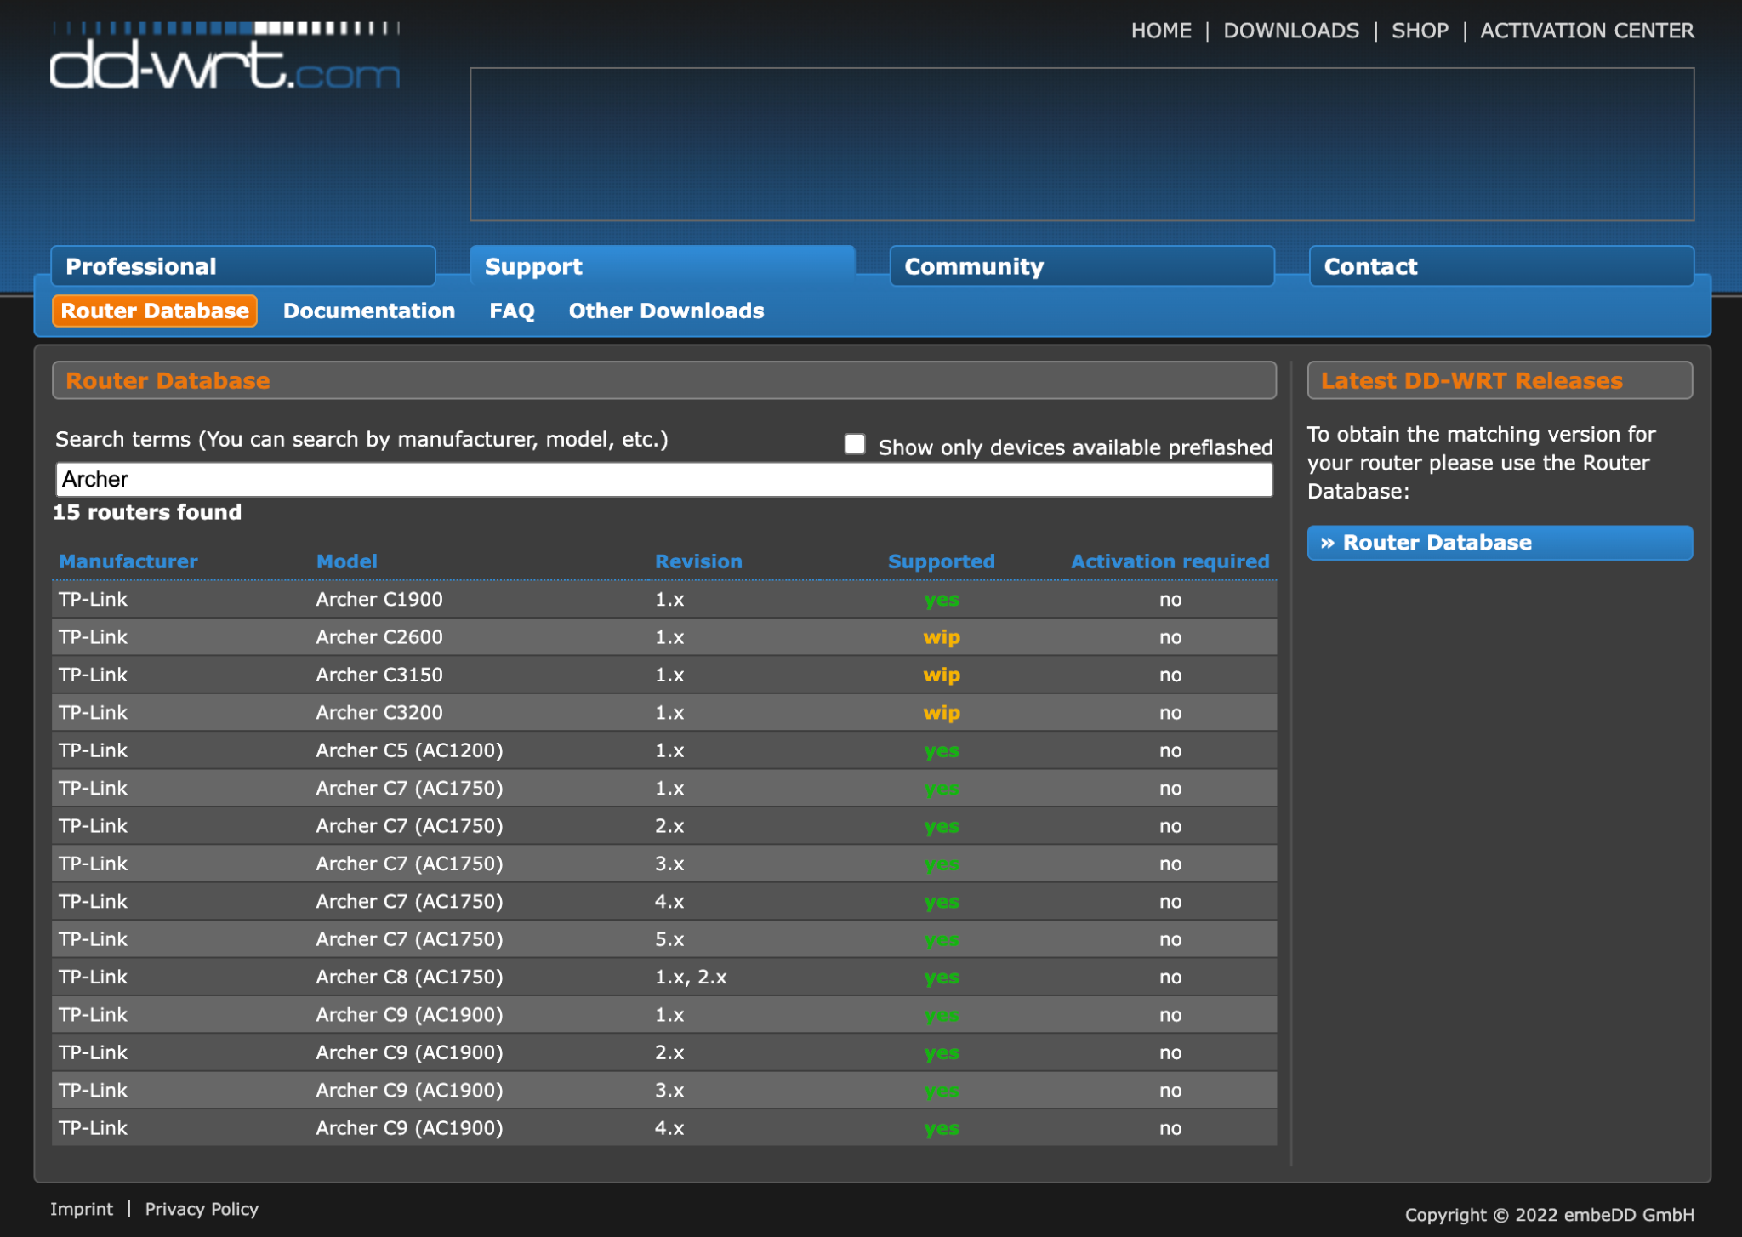Click the wip status for Archer C2600
The width and height of the screenshot is (1742, 1237).
(x=942, y=637)
